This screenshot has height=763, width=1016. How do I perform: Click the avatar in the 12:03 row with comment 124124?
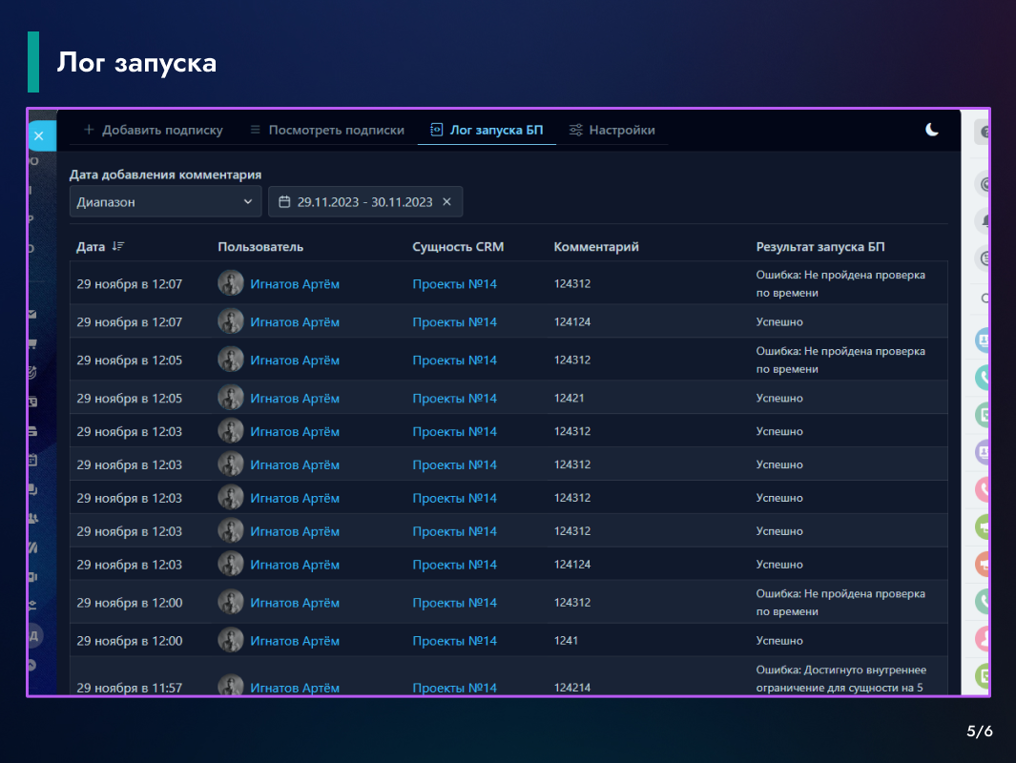click(231, 565)
